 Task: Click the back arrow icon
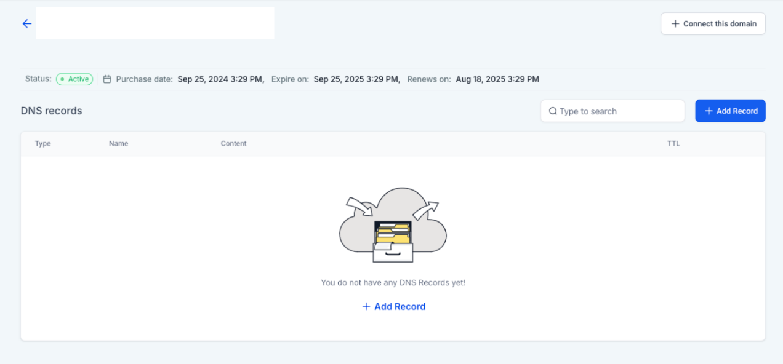coord(26,23)
